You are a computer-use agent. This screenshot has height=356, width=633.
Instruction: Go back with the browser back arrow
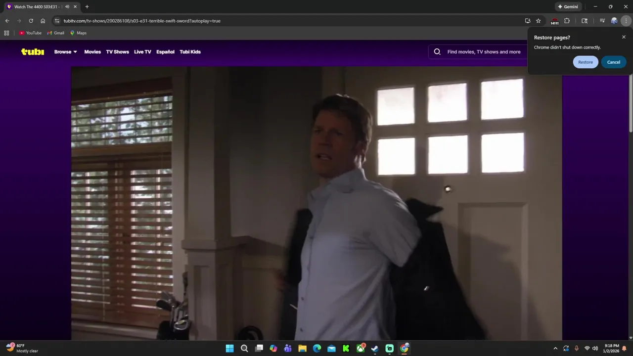click(7, 21)
